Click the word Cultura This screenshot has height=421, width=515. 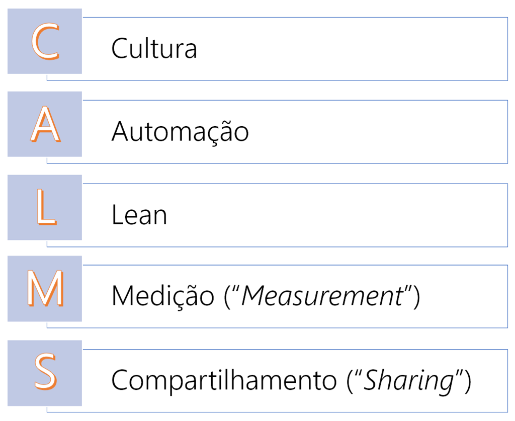click(154, 49)
